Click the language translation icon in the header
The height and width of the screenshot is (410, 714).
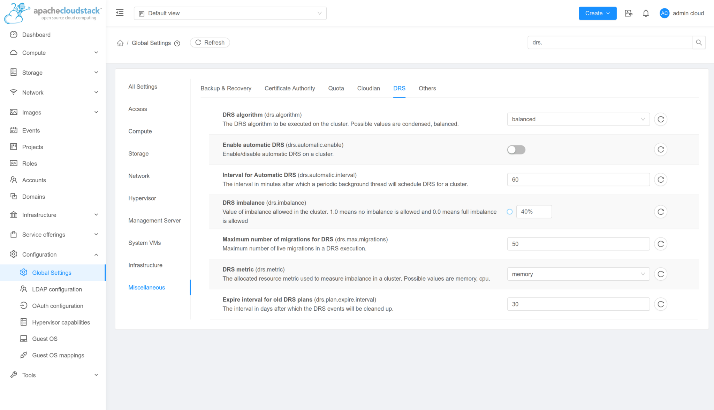click(x=629, y=13)
